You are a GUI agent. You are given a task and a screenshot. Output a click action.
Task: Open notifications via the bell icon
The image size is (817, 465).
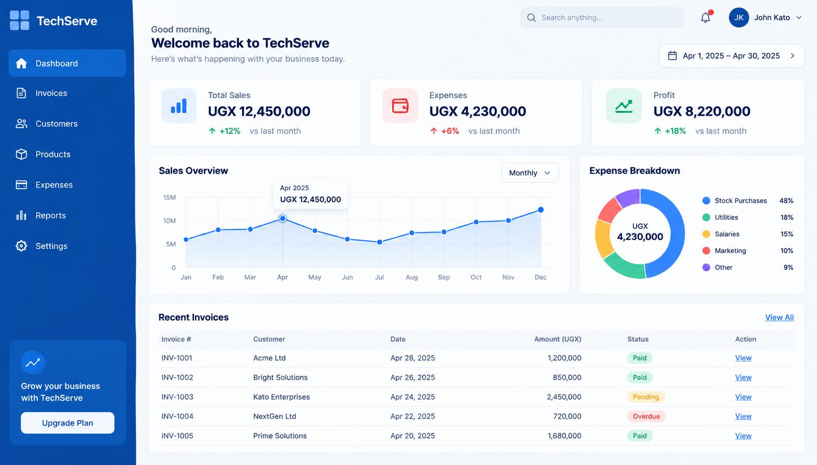(x=706, y=17)
